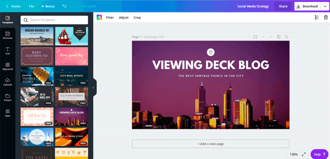Click the Social Media Strategy design title
The height and width of the screenshot is (159, 330).
click(x=253, y=6)
